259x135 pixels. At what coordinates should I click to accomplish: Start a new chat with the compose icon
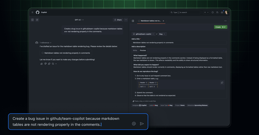click(x=37, y=20)
